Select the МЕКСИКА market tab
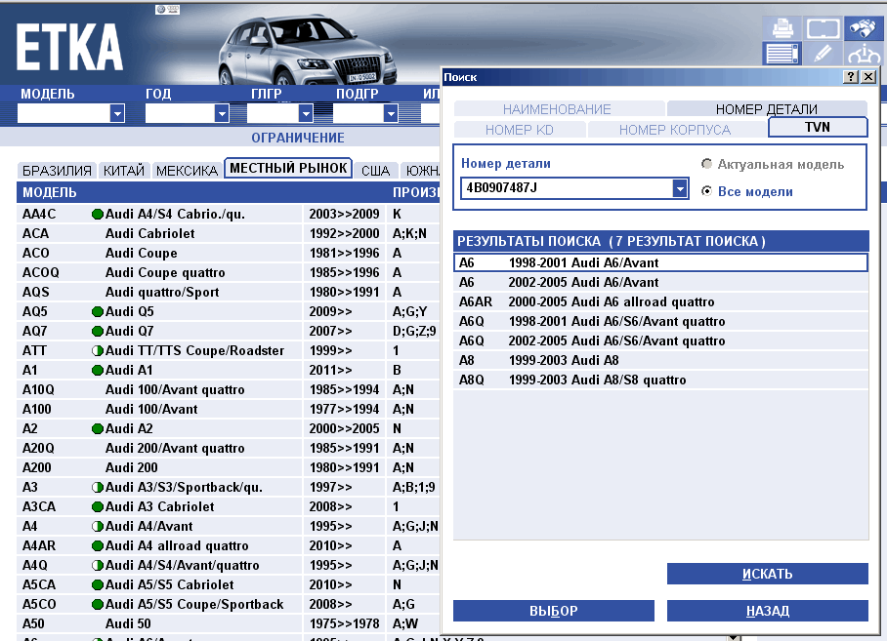The image size is (887, 641). 187,171
